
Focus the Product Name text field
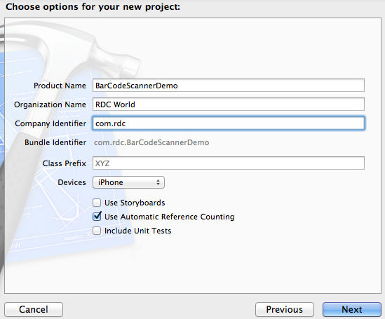[229, 86]
